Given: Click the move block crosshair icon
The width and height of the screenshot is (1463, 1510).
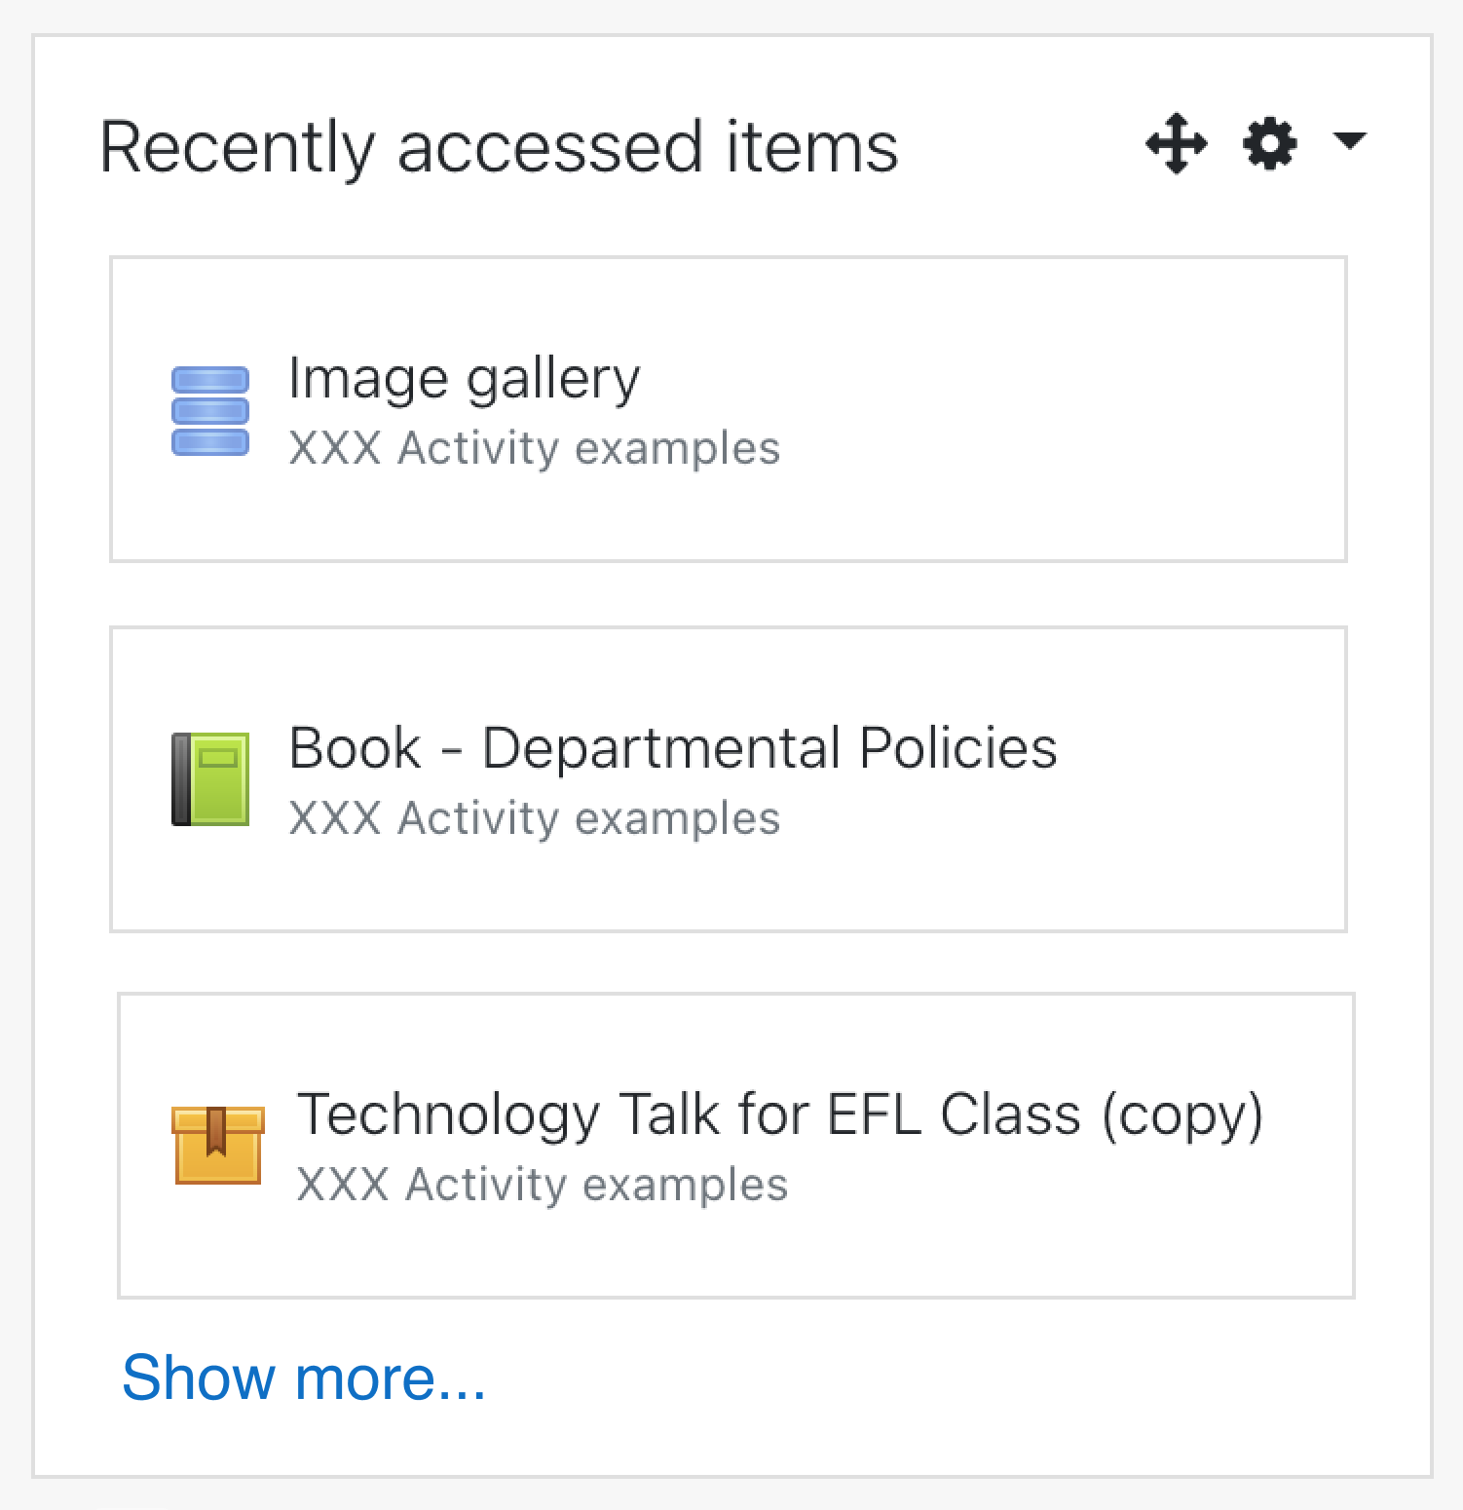Looking at the screenshot, I should (x=1177, y=144).
